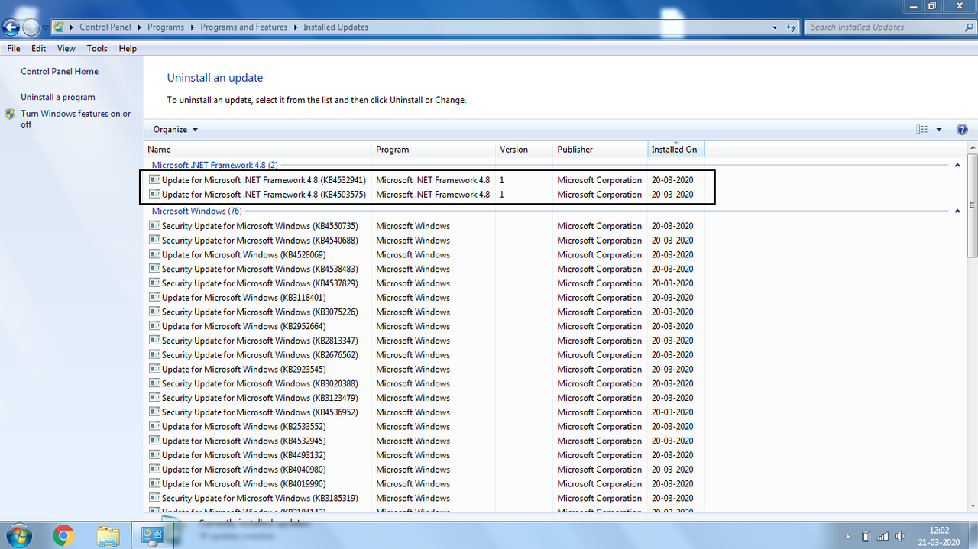The height and width of the screenshot is (549, 978).
Task: Click the change view icon
Action: (x=922, y=130)
